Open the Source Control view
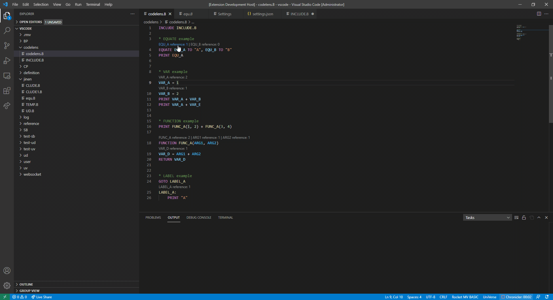Screen dimensions: 553x300 [7, 46]
